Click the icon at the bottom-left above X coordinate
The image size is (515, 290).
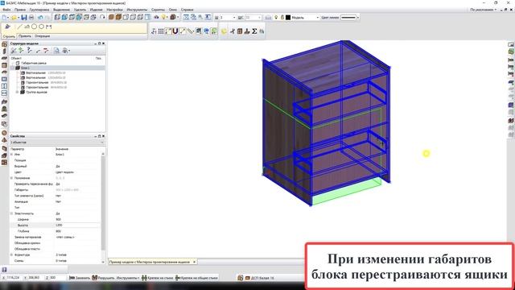(4, 270)
